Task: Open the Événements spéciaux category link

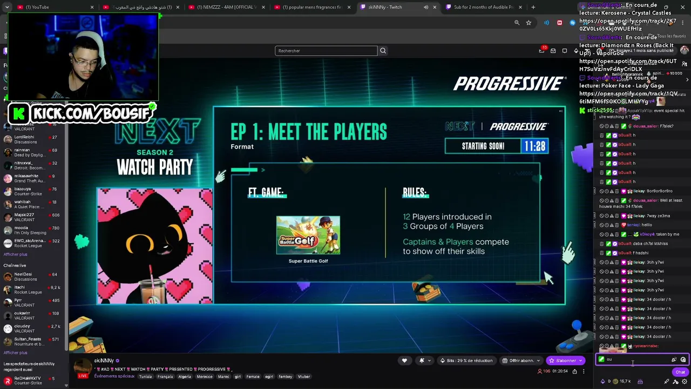Action: [114, 377]
